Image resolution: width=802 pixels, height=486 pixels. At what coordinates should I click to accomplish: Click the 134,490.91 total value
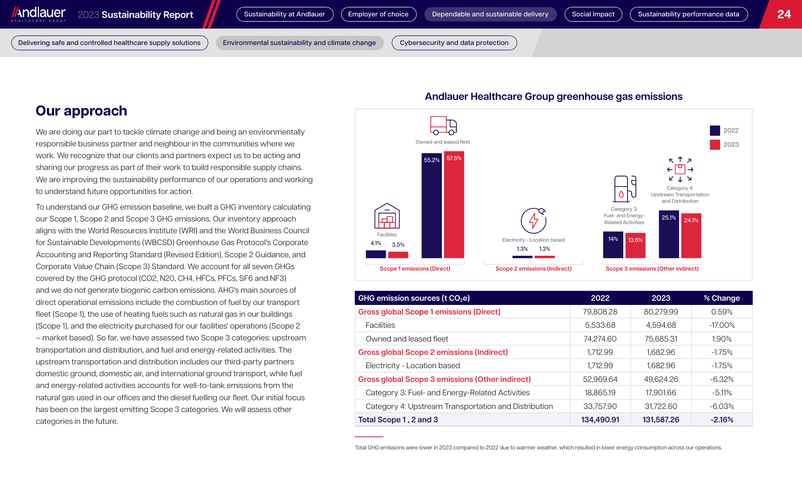[600, 420]
